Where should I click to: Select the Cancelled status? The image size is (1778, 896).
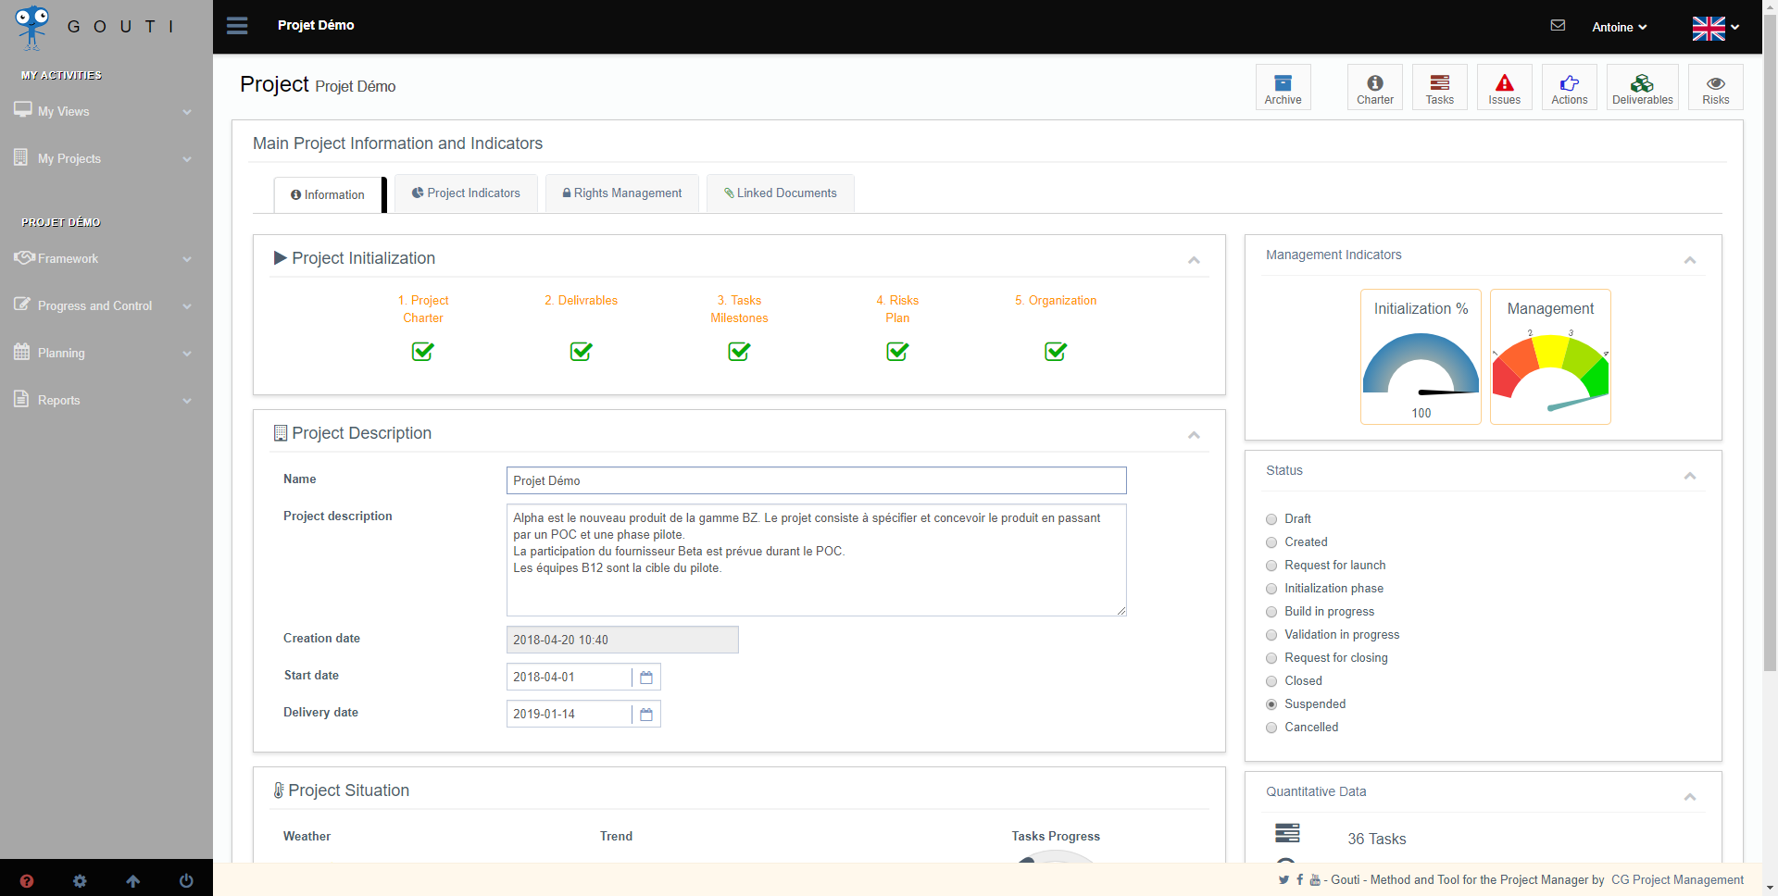click(x=1271, y=728)
